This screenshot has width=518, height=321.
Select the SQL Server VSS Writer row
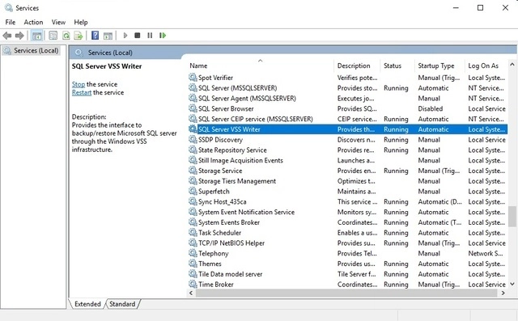pyautogui.click(x=347, y=129)
